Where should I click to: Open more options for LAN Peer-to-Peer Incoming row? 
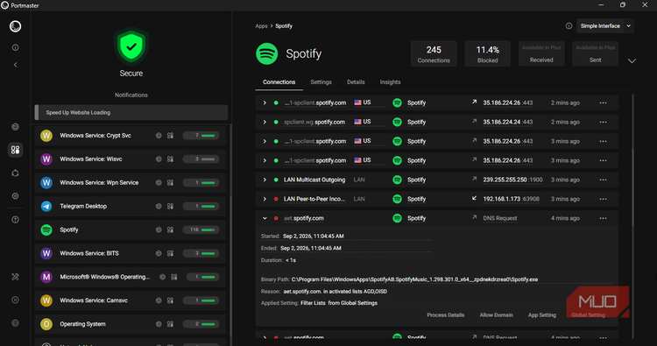pyautogui.click(x=603, y=199)
